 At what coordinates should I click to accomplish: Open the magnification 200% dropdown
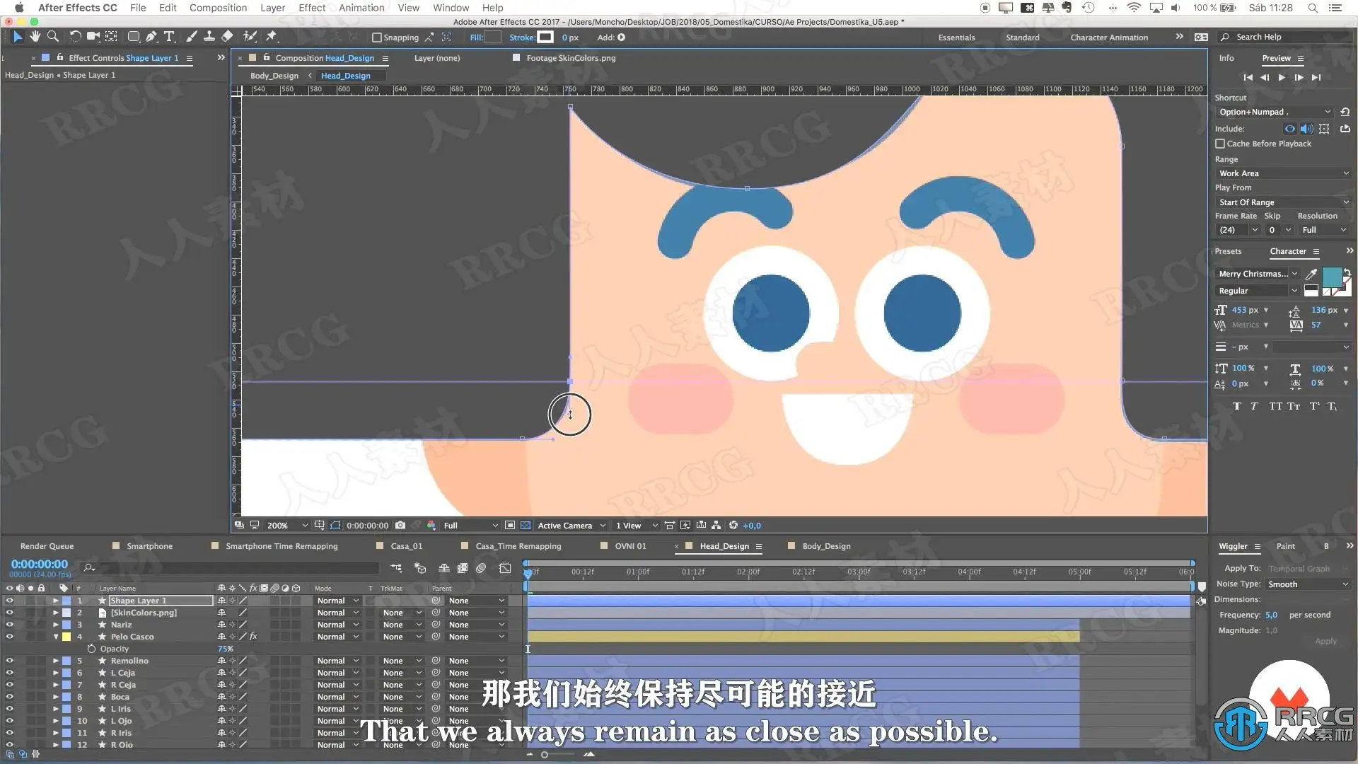tap(286, 526)
